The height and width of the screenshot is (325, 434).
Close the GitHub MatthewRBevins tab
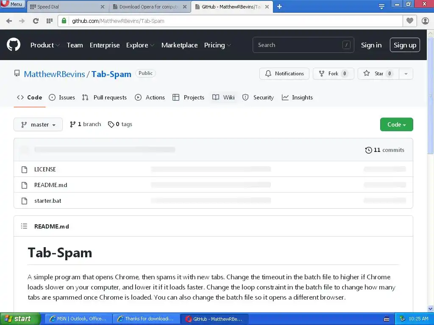click(x=267, y=7)
